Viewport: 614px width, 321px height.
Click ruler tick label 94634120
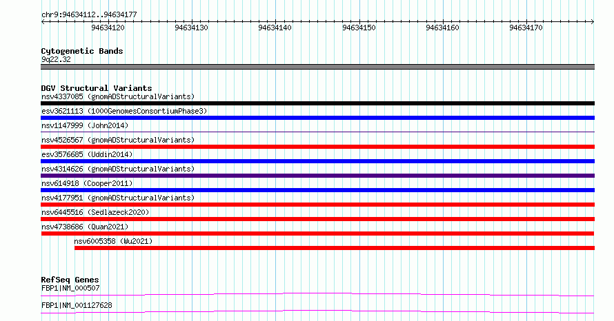point(108,28)
